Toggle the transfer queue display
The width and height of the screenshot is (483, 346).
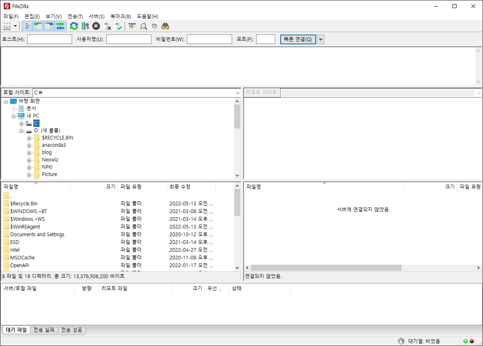tap(60, 26)
